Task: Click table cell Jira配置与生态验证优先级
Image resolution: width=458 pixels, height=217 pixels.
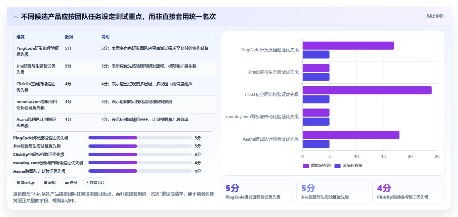Action: tap(36, 69)
